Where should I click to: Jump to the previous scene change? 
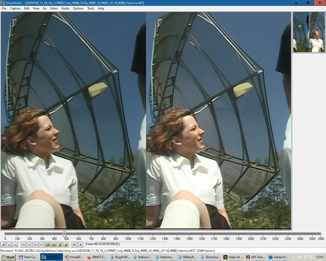[x=60, y=245]
